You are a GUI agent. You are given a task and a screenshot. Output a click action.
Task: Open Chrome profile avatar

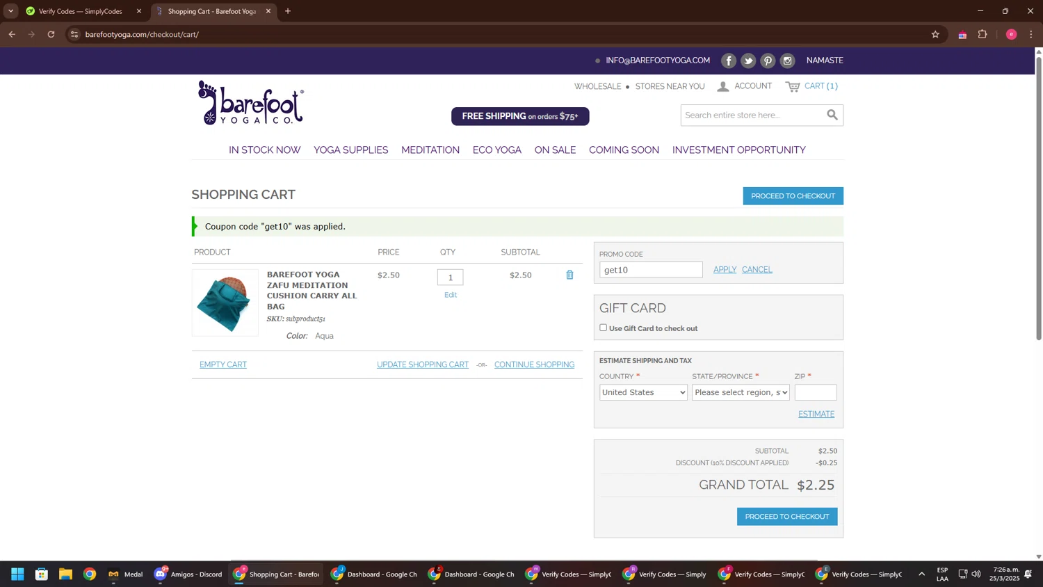1011,34
